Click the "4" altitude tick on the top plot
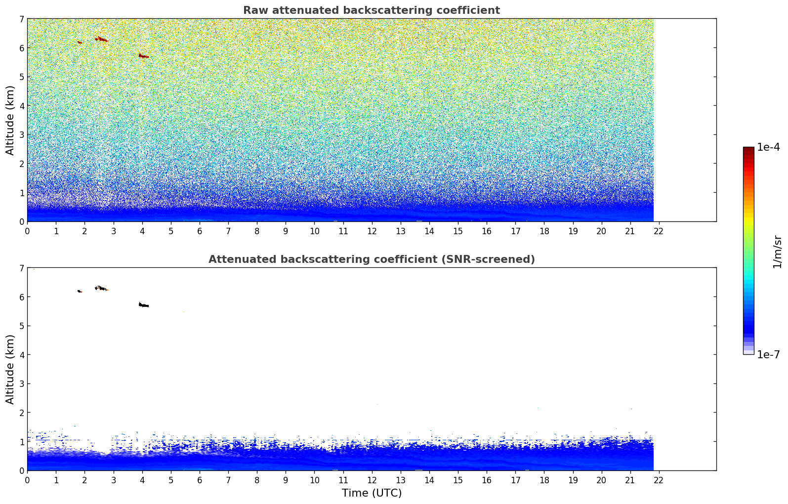Image resolution: width=788 pixels, height=504 pixels. [21, 106]
